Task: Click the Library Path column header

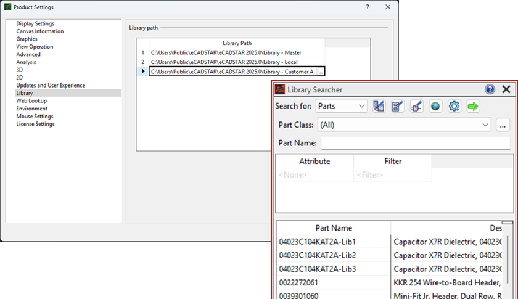Action: pyautogui.click(x=237, y=43)
